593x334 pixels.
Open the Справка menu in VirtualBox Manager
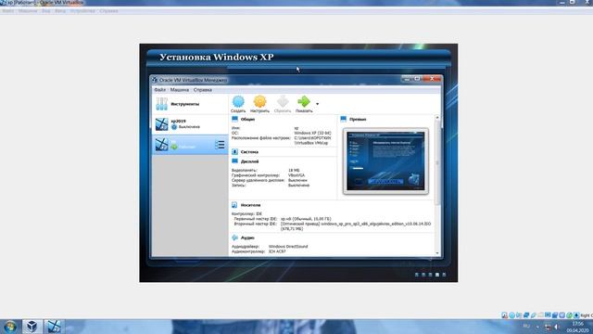tap(203, 90)
